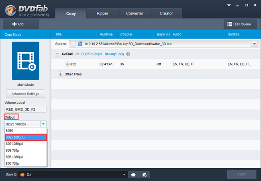This screenshot has height=181, width=261.
Task: Click chapter count 36
Action: pyautogui.click(x=122, y=64)
